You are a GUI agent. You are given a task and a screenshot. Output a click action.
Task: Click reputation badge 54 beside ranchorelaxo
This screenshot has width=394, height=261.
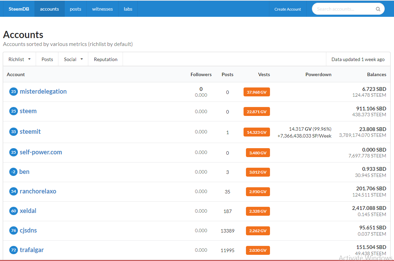coord(14,191)
